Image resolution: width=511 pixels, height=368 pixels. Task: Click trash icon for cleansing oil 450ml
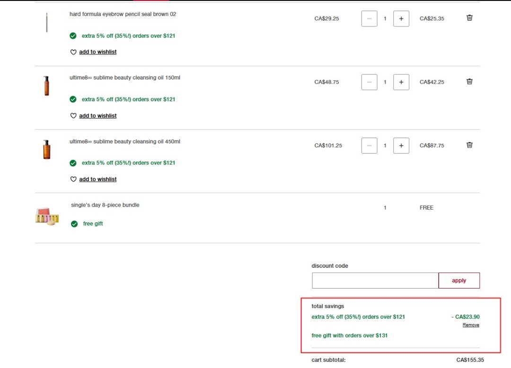469,145
